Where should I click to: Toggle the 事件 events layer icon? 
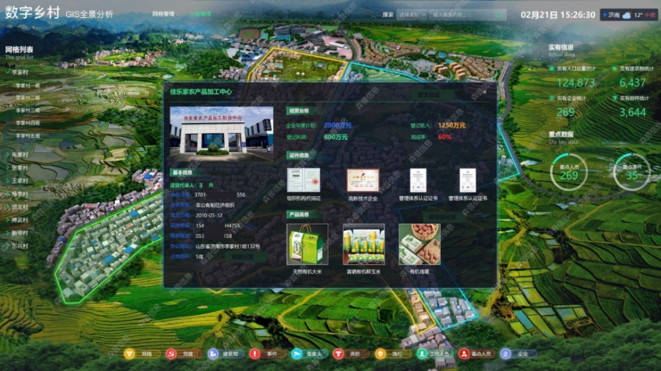point(254,354)
